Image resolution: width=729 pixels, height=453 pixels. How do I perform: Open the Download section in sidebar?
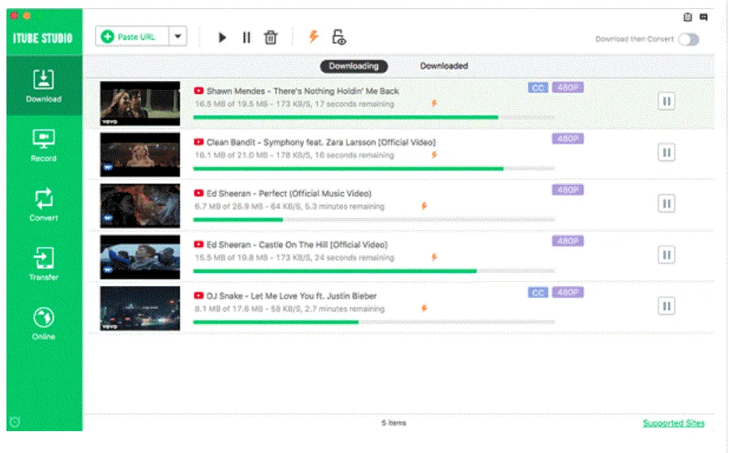(44, 85)
